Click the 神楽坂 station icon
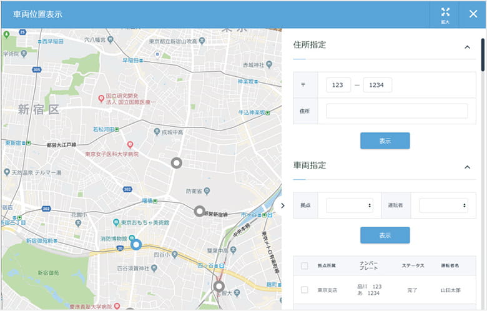The width and height of the screenshot is (487, 311). pos(256,82)
